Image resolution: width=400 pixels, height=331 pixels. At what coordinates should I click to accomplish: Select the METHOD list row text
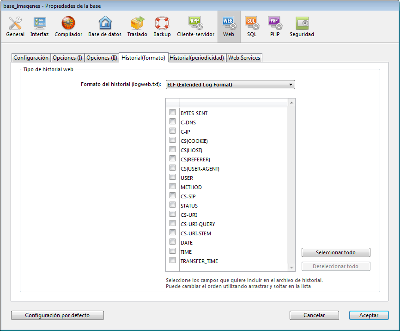(x=191, y=187)
